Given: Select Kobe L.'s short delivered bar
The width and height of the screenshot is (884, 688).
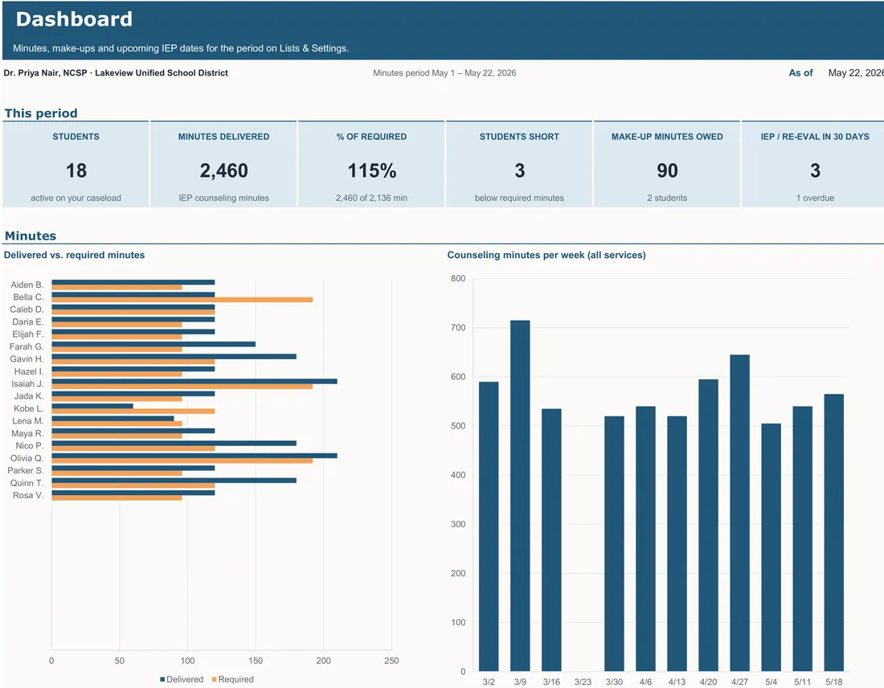Looking at the screenshot, I should pos(92,406).
